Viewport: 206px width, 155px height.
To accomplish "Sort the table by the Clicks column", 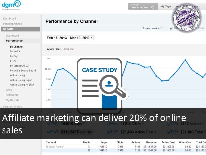I will point(120,142).
